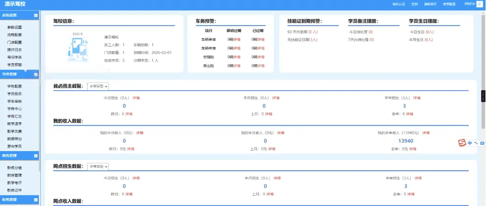Collapse the 系统设置 sidebar section
This screenshot has height=206, width=486.
point(36,15)
